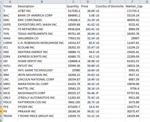This screenshot has width=150, height=122.
Task: Select column C header
Action: pyautogui.click(x=73, y=2)
